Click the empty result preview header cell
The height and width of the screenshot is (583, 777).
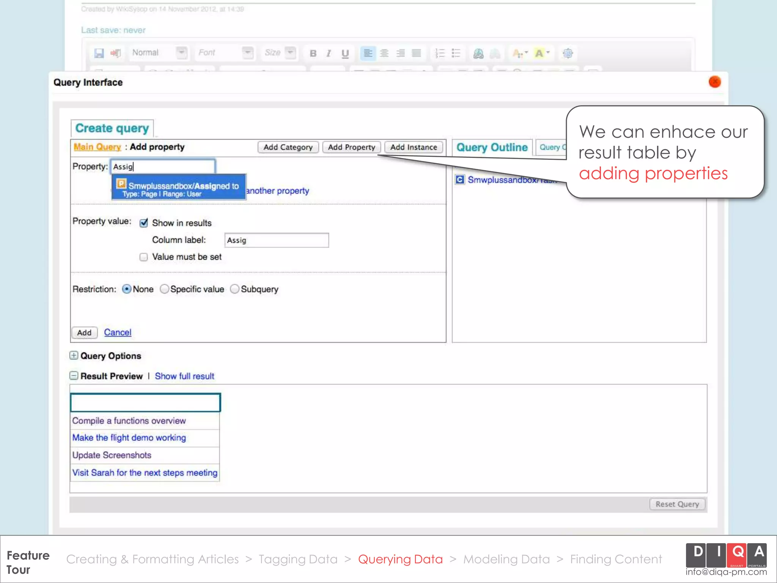pos(145,402)
